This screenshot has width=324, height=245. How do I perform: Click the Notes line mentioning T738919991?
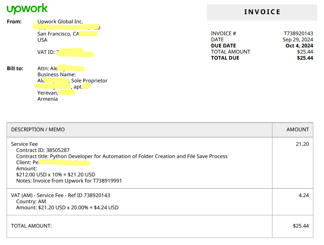(69, 181)
